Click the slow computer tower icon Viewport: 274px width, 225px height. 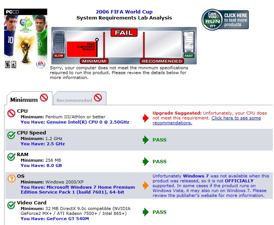point(59,42)
